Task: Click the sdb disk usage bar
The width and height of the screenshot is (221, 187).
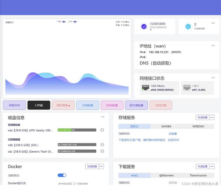Action: click(77, 145)
